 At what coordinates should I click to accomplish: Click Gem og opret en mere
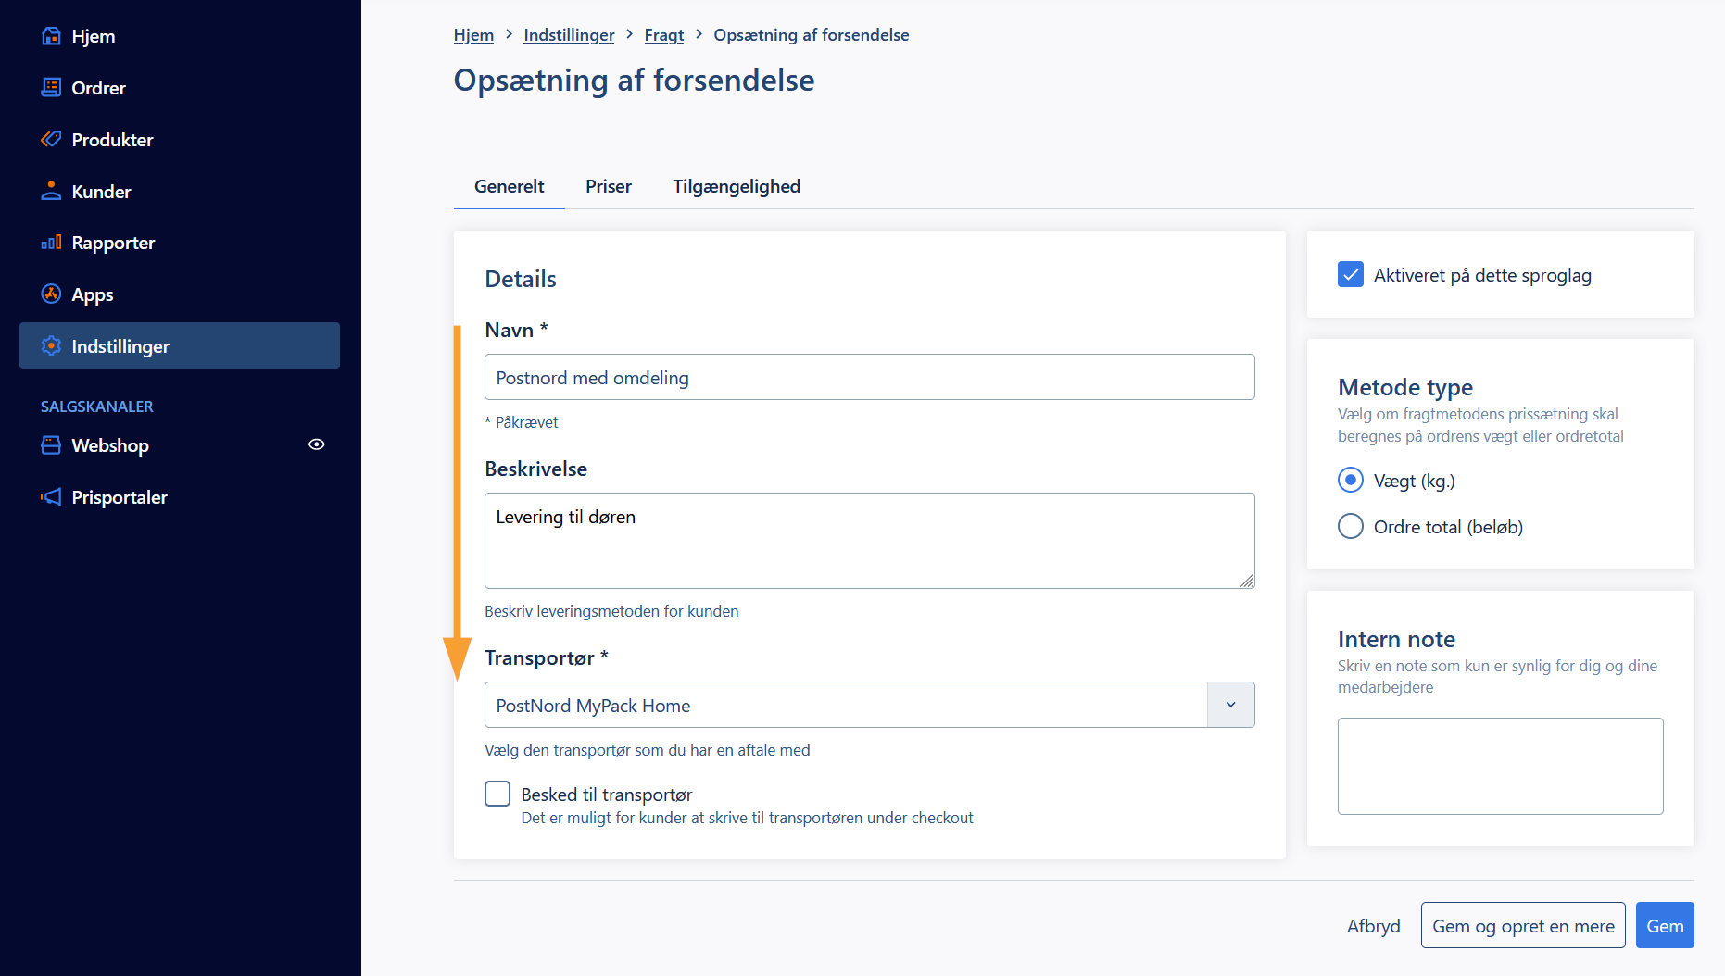click(1523, 925)
